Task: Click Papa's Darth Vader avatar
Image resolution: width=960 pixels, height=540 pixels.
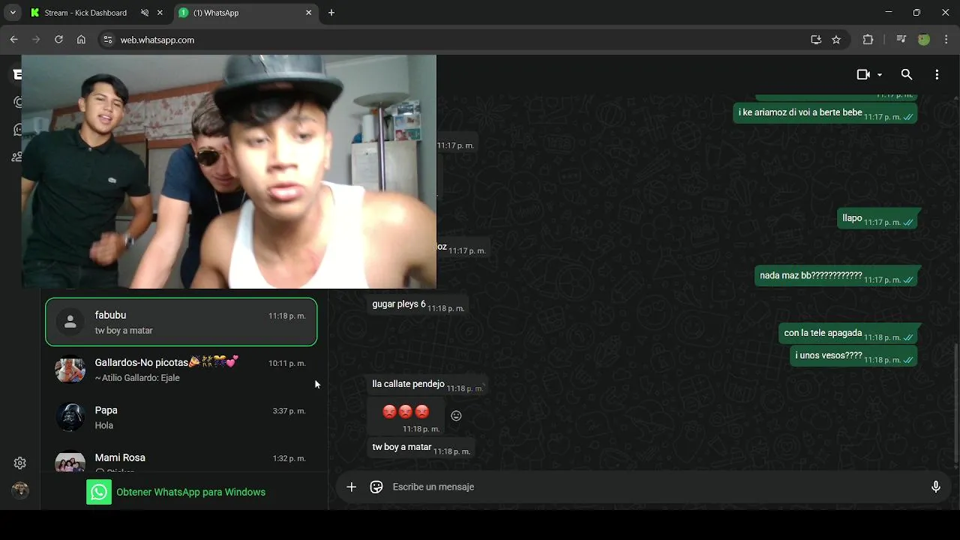Action: (x=70, y=417)
